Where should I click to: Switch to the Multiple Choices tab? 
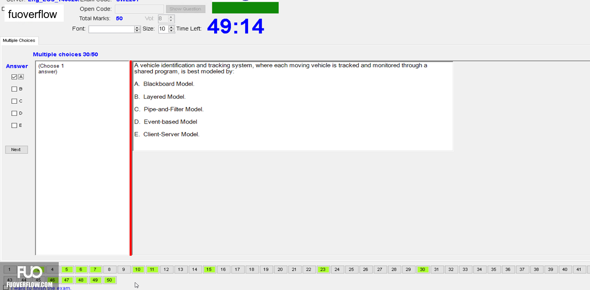click(19, 41)
